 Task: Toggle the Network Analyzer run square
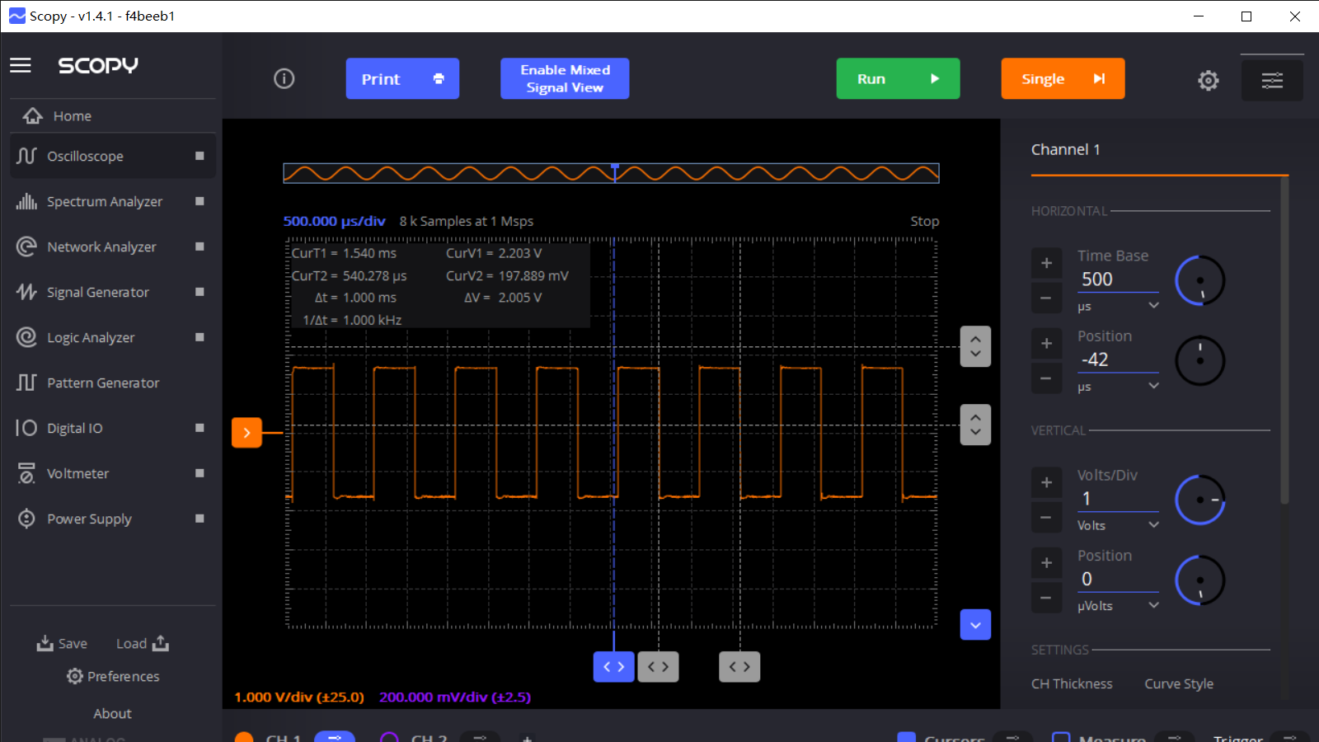[x=199, y=247]
